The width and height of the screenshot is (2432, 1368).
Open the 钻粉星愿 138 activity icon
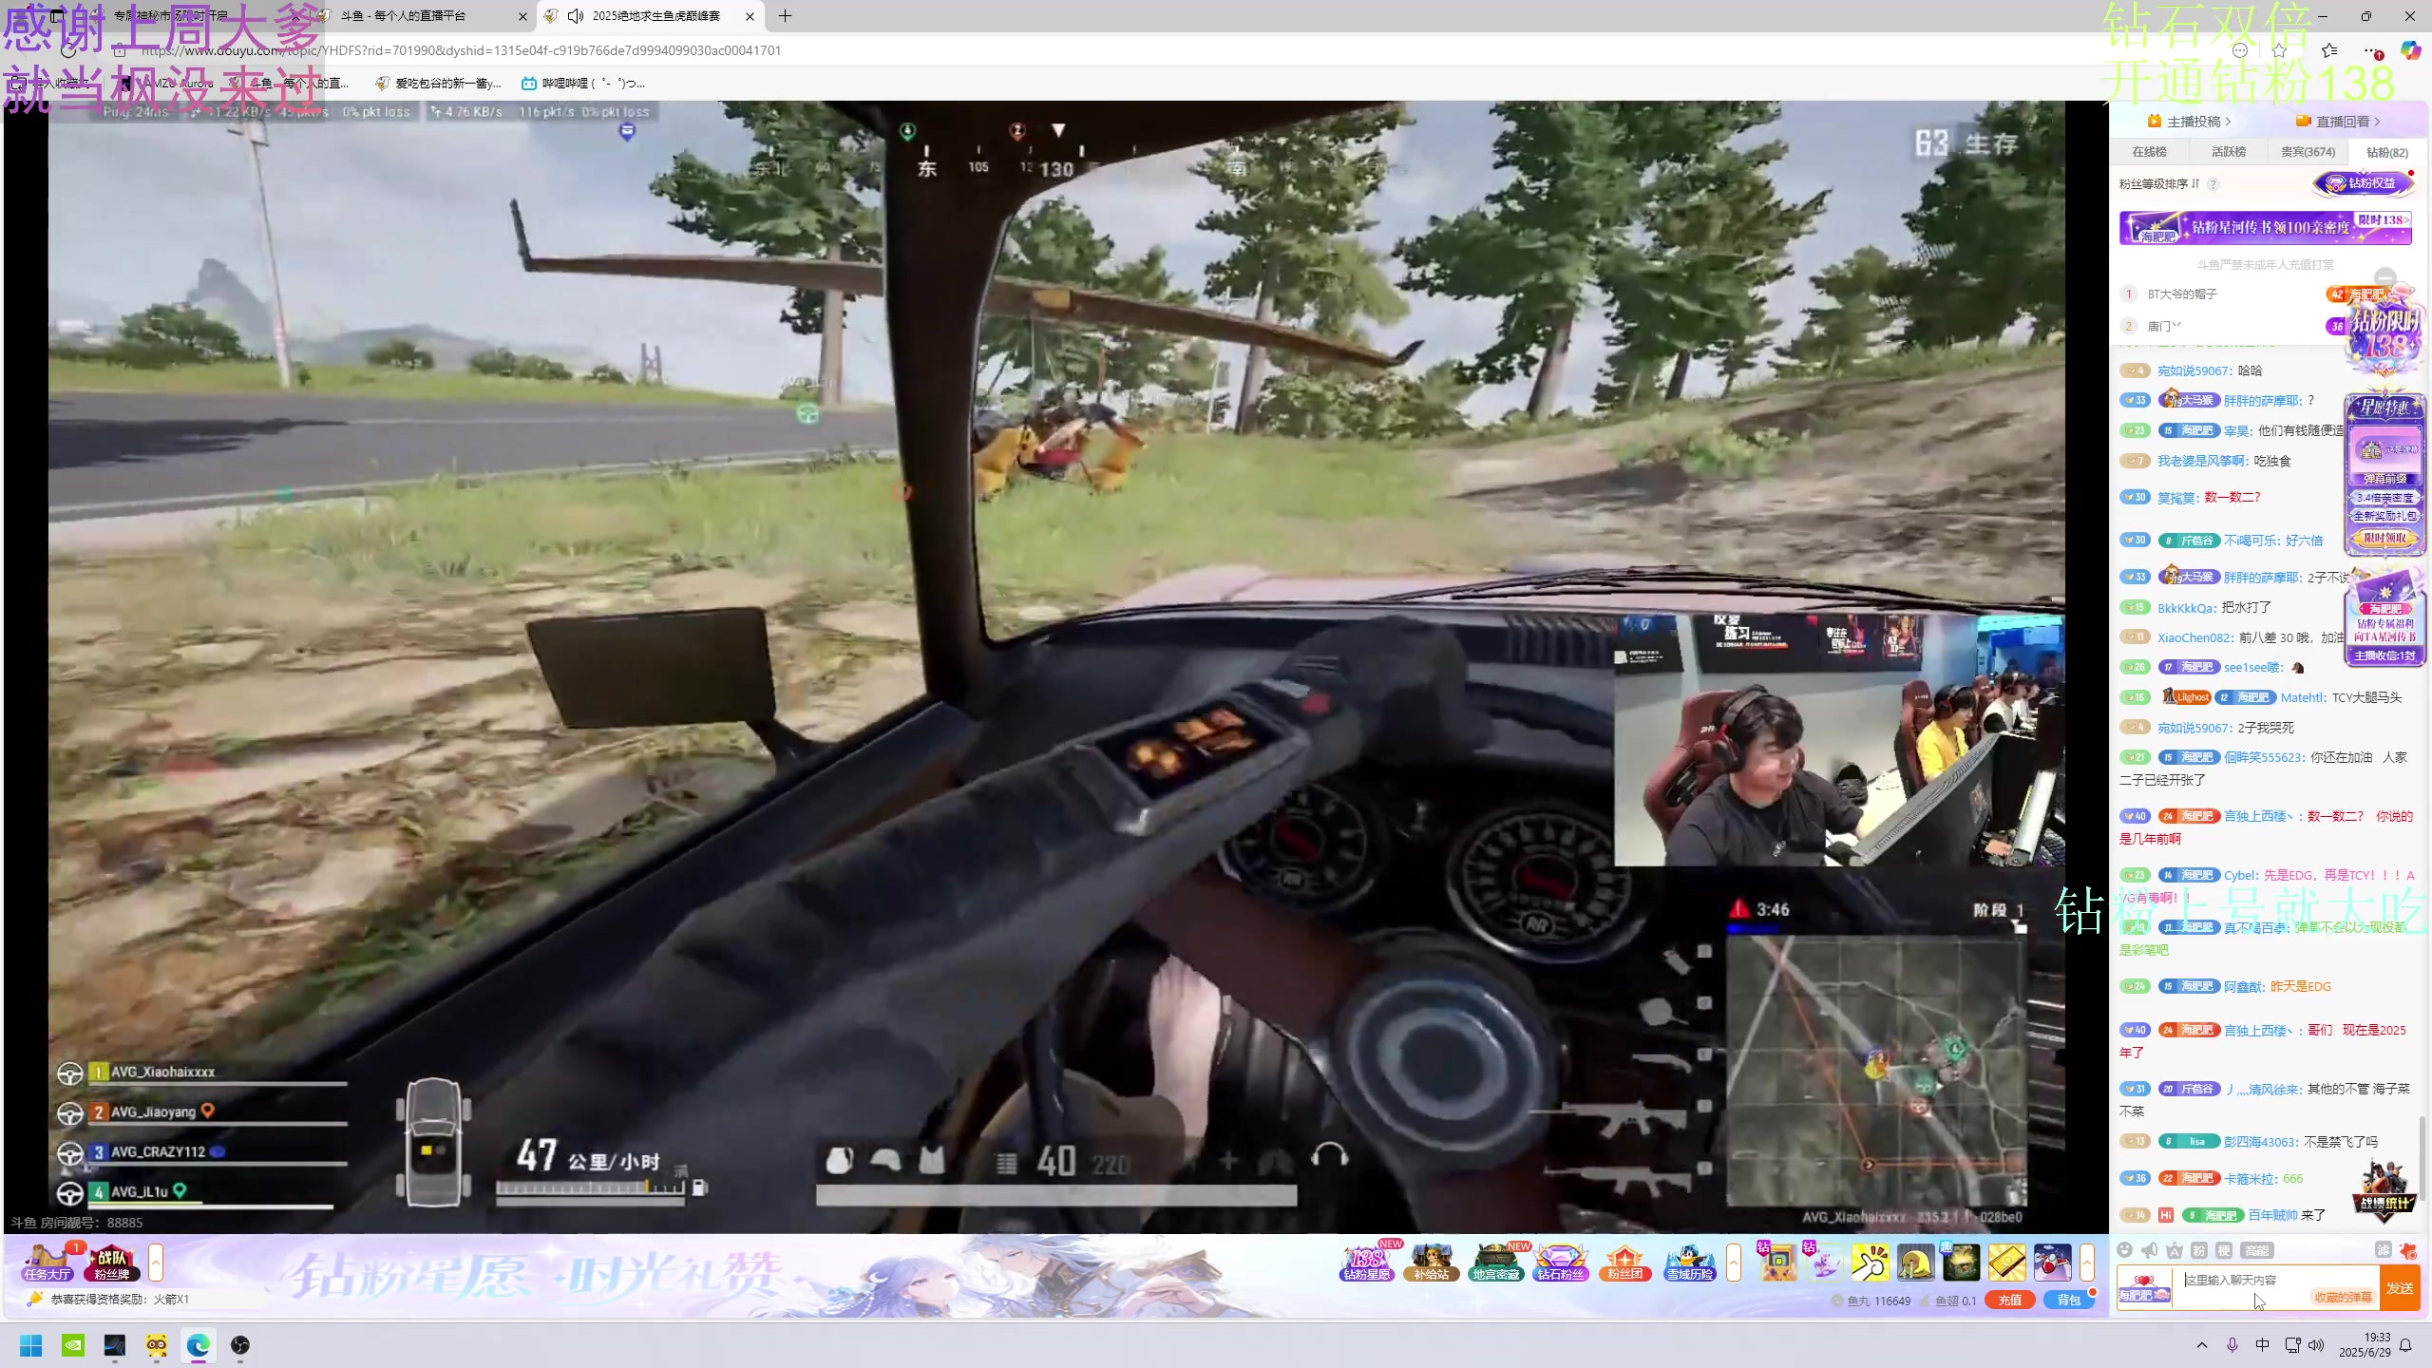click(x=1366, y=1263)
